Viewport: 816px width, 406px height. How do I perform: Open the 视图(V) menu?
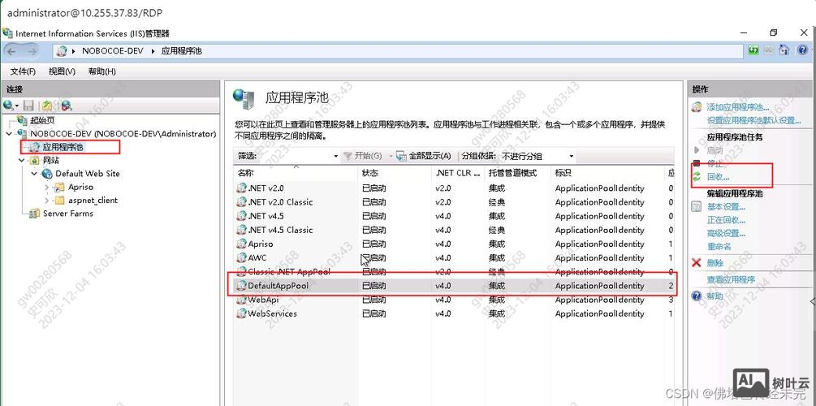click(62, 71)
